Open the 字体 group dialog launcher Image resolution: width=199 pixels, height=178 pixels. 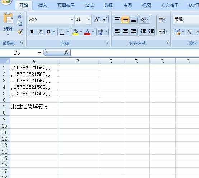(x=107, y=42)
